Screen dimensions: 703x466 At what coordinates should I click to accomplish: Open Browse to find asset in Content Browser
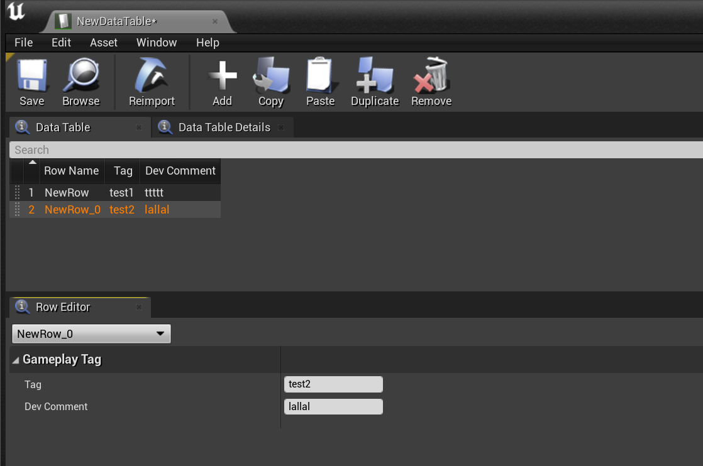pyautogui.click(x=80, y=75)
